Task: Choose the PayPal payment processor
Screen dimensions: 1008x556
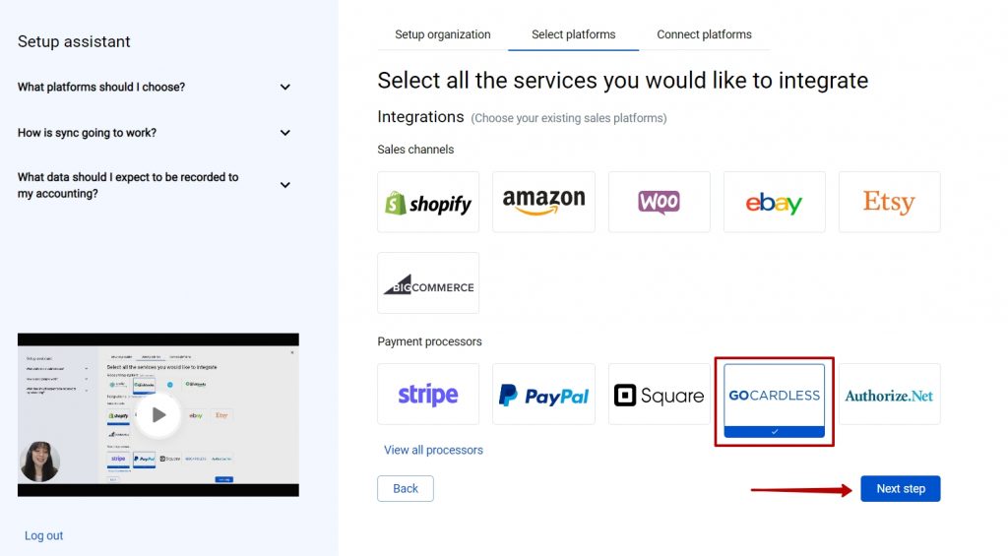Action: pos(543,394)
